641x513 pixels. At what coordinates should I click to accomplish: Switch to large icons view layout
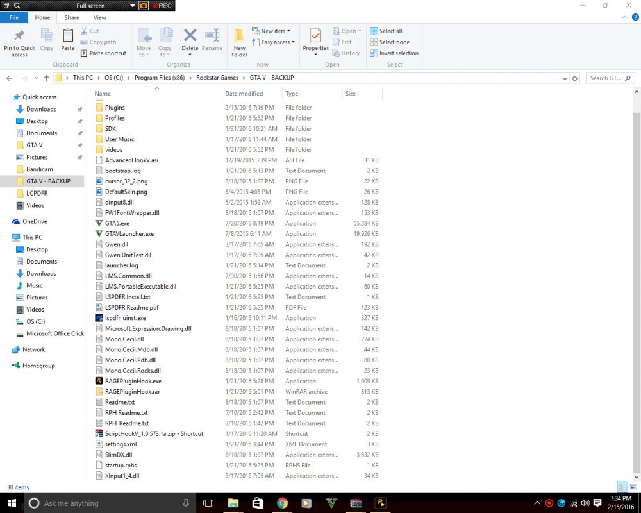(x=633, y=487)
